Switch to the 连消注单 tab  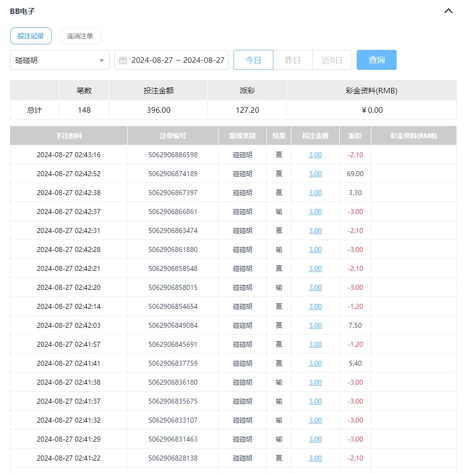[x=80, y=36]
